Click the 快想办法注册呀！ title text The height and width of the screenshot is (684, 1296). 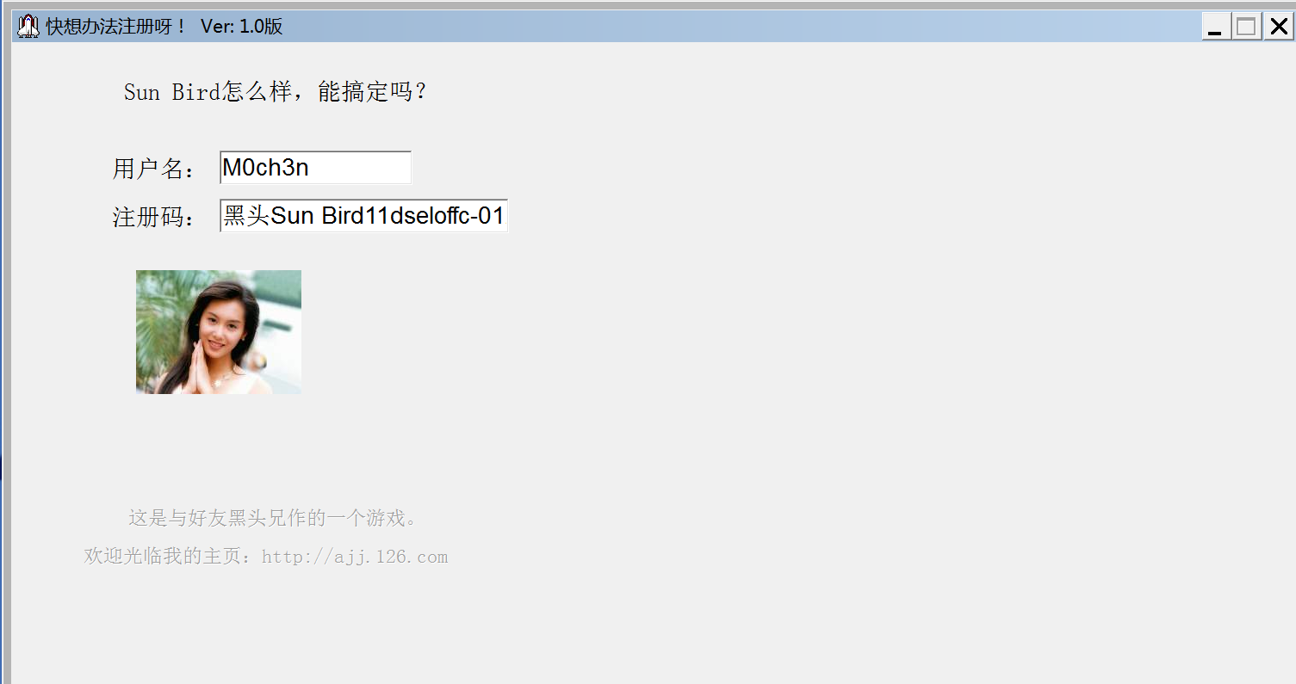pyautogui.click(x=116, y=27)
